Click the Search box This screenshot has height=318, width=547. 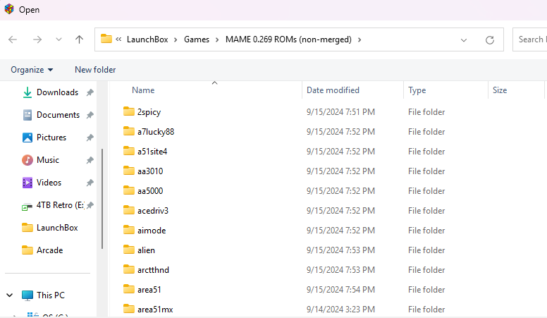(529, 39)
